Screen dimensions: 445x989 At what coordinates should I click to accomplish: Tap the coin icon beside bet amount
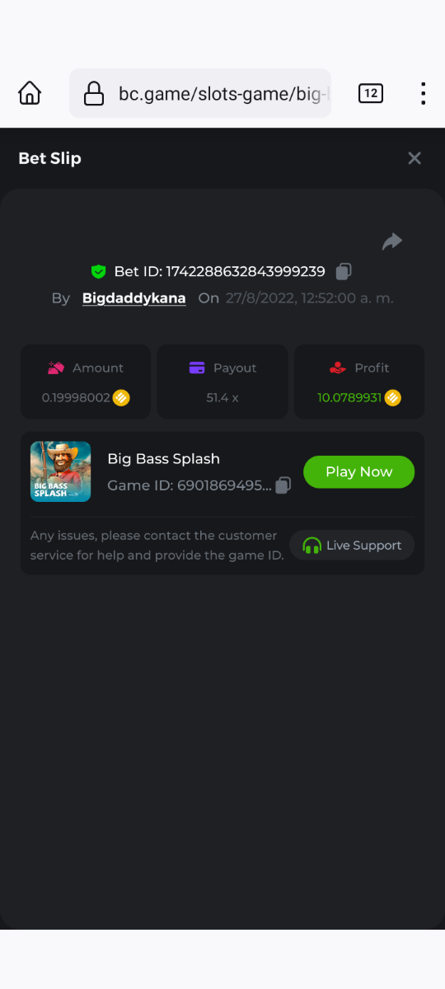(x=121, y=397)
